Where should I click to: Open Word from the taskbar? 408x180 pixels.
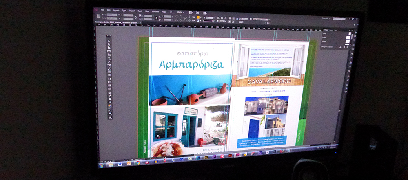pyautogui.click(x=120, y=164)
